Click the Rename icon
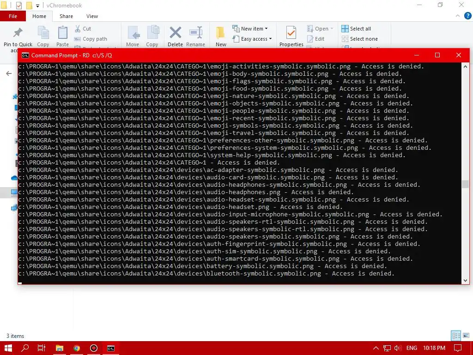Image resolution: width=473 pixels, height=355 pixels. coord(196,33)
